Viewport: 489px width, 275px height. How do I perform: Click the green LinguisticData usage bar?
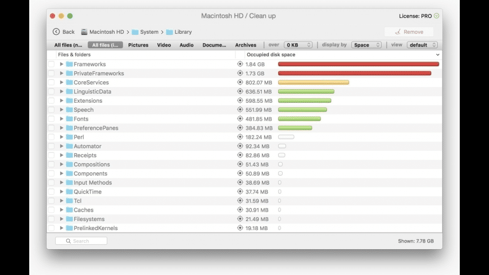pyautogui.click(x=306, y=91)
